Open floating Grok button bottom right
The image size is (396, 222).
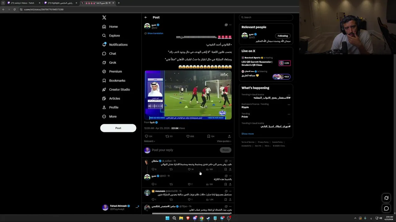[386, 198]
